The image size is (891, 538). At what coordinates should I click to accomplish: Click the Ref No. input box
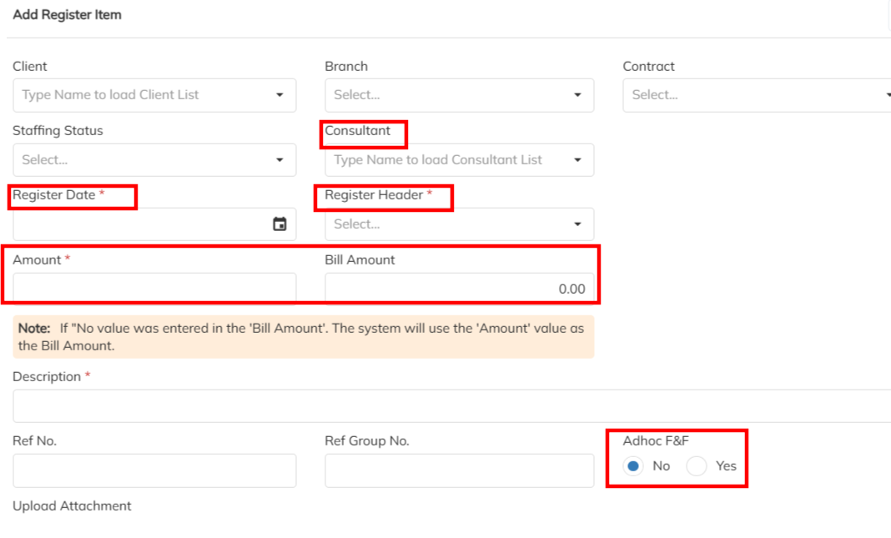coord(154,470)
